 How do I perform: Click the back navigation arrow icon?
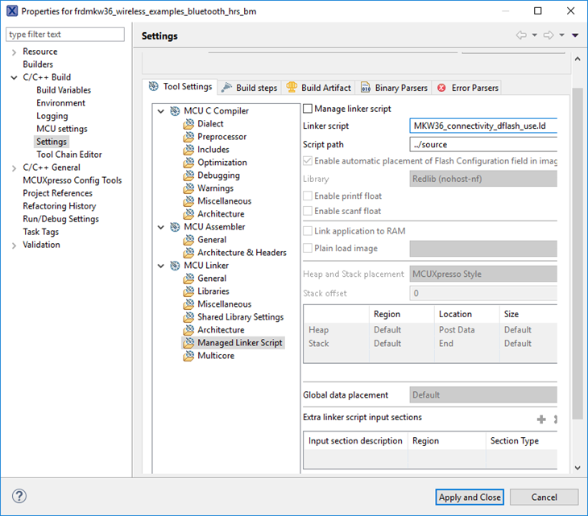[521, 35]
